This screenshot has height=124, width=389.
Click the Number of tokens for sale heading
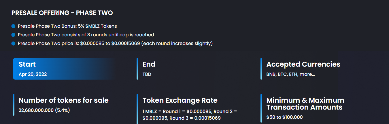click(64, 100)
